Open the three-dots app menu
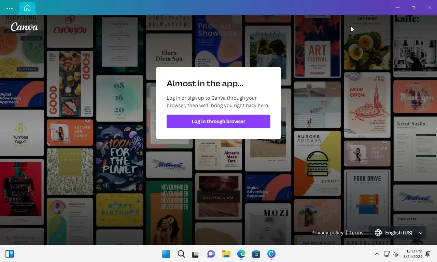The height and width of the screenshot is (262, 437). coord(10,8)
